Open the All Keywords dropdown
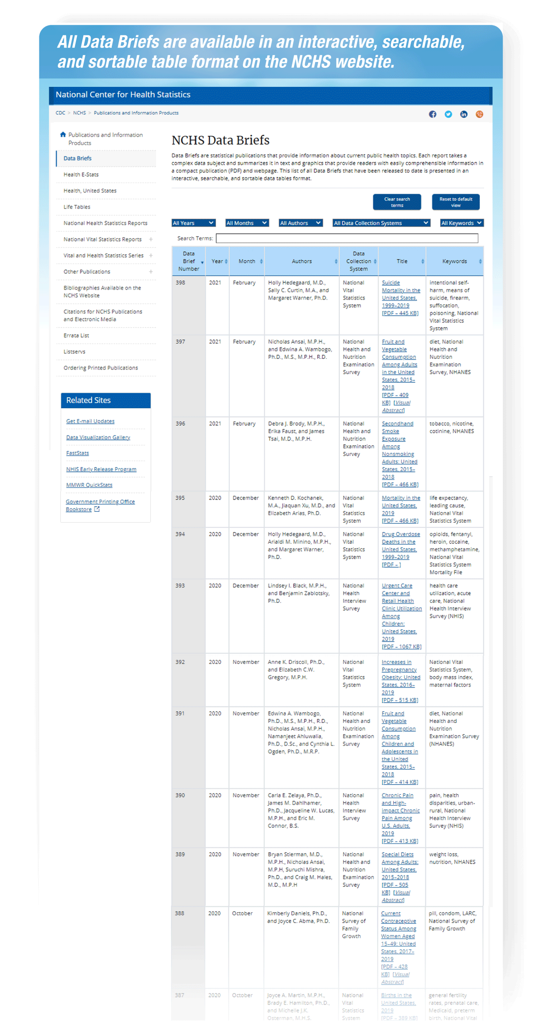The width and height of the screenshot is (543, 1022). click(462, 223)
